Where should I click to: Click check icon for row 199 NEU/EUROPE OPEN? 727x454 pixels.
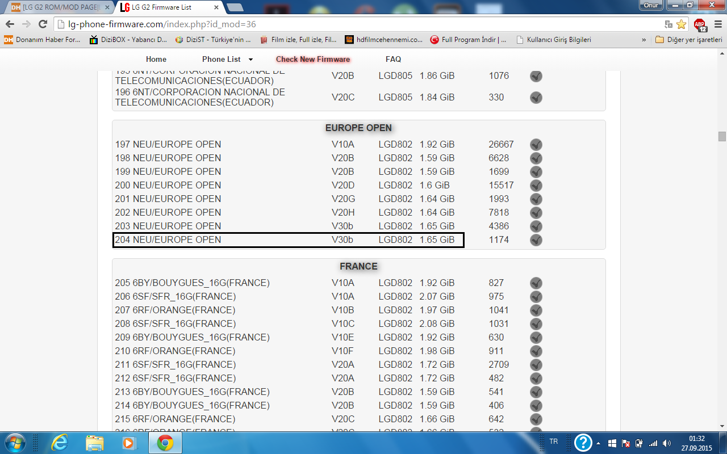click(536, 172)
